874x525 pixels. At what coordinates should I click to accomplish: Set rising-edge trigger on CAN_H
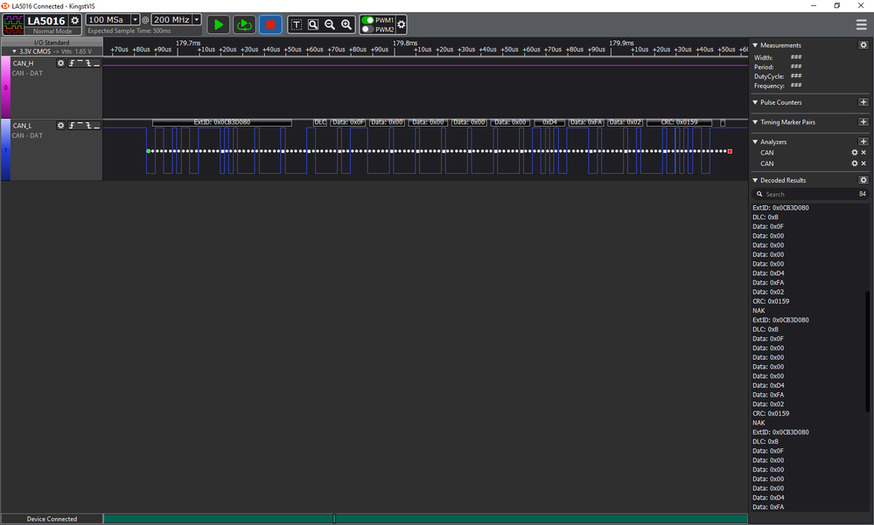72,63
